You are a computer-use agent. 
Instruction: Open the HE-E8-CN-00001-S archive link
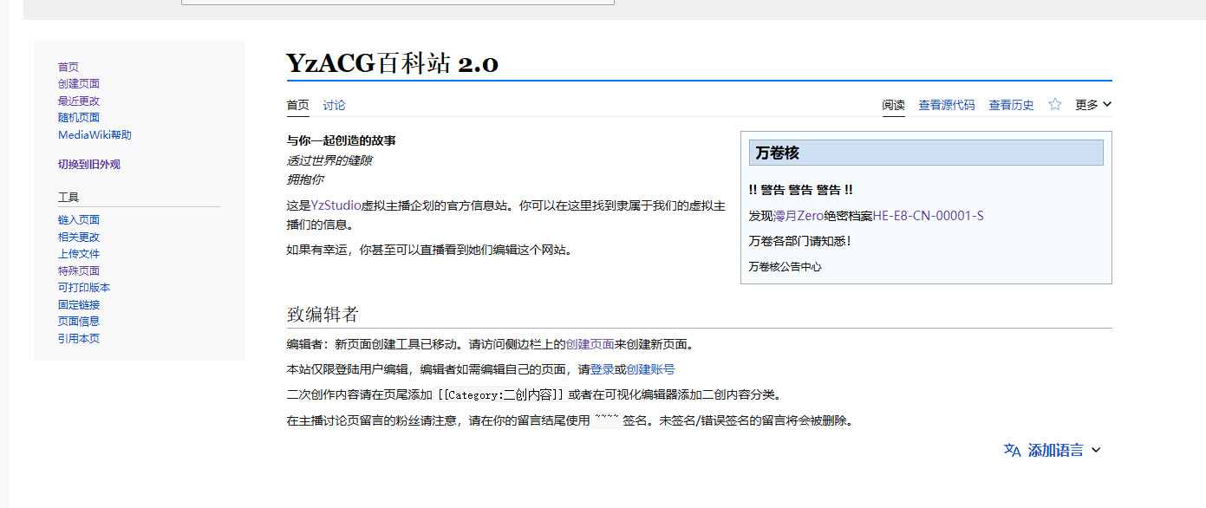(x=928, y=216)
